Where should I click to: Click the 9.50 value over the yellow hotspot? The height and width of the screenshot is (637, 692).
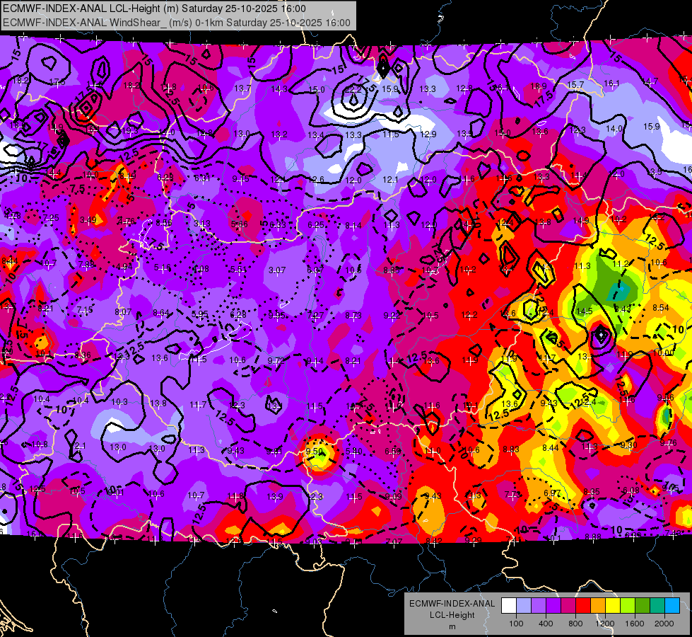(x=315, y=452)
